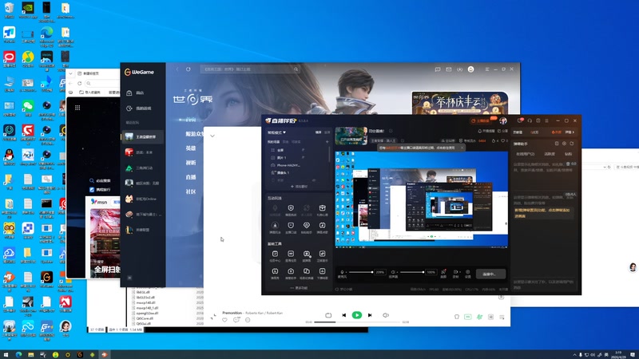Open the hamburger menu in 直播伴侣 title bar
This screenshot has width=639, height=359.
click(x=546, y=121)
